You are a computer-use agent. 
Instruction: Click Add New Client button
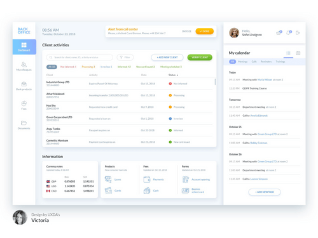pos(167,57)
